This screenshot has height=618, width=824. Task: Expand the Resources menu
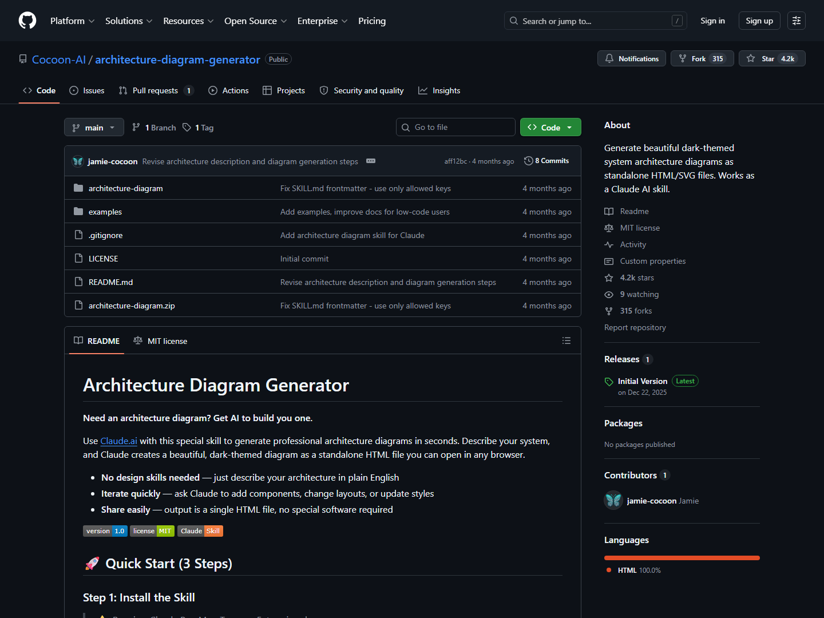(188, 21)
